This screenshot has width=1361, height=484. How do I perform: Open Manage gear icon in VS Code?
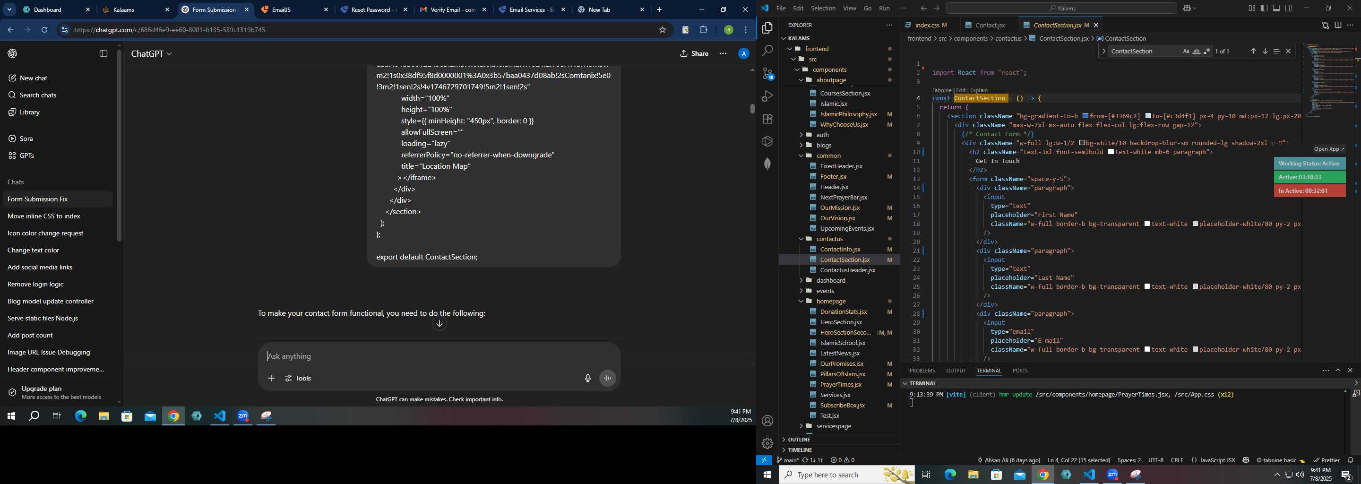click(x=767, y=444)
